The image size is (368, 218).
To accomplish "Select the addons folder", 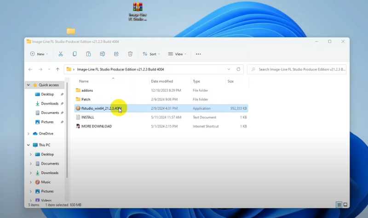I will point(161,90).
